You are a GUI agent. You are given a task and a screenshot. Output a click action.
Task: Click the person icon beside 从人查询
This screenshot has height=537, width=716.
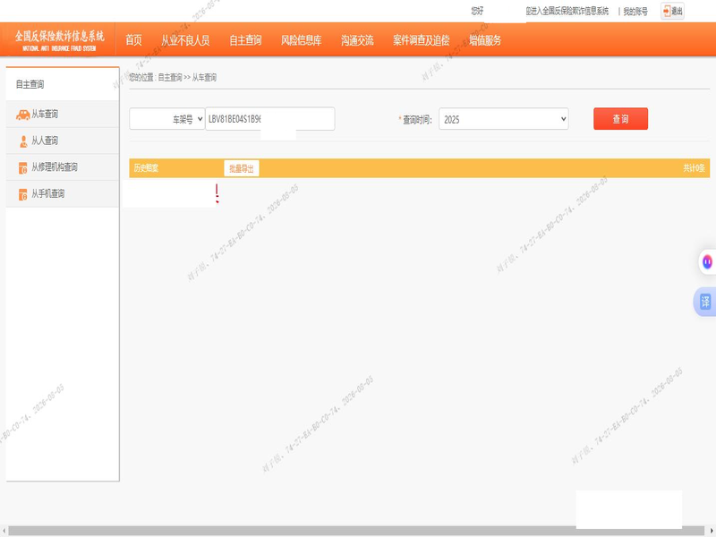coord(23,141)
